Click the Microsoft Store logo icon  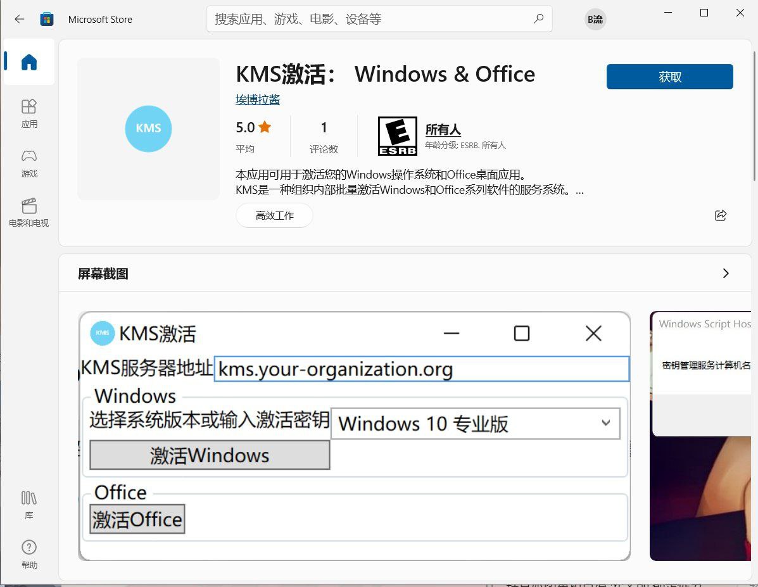(x=47, y=19)
